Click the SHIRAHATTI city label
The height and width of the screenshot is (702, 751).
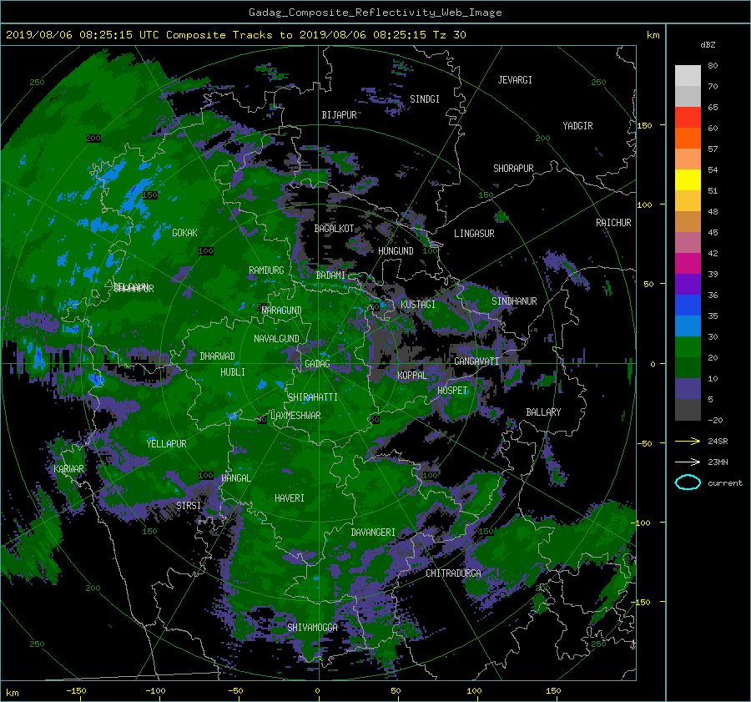pyautogui.click(x=313, y=397)
